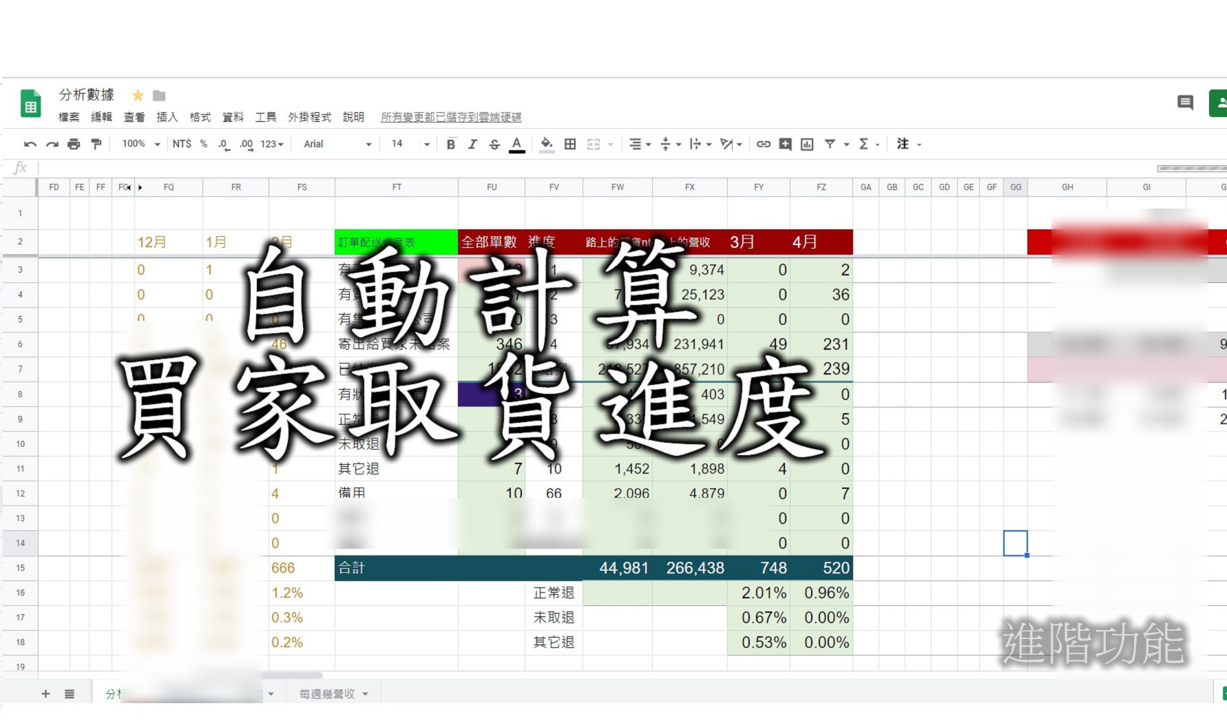Star the 分析數據 spreadsheet
This screenshot has width=1227, height=723.
point(138,95)
